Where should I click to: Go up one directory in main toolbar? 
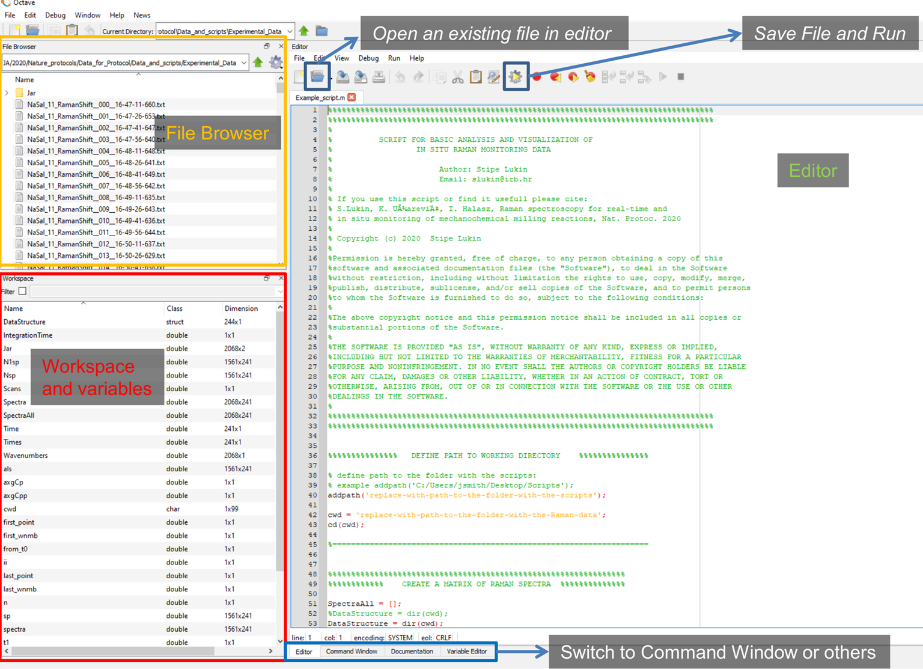pos(304,31)
